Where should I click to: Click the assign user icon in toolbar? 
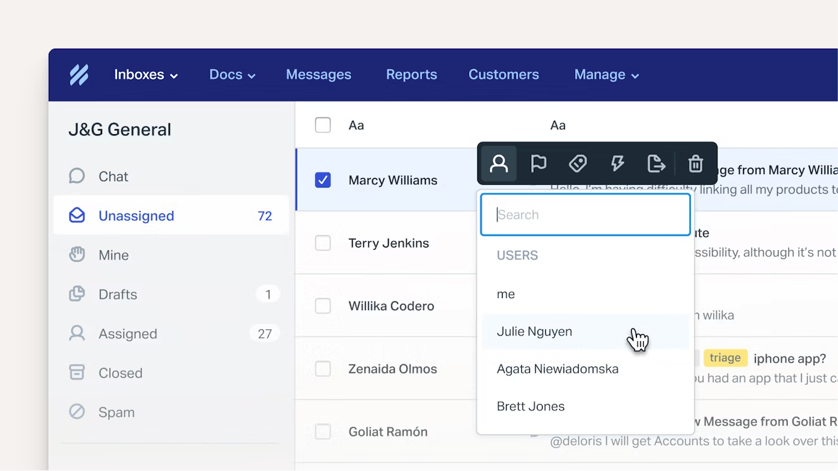click(499, 164)
